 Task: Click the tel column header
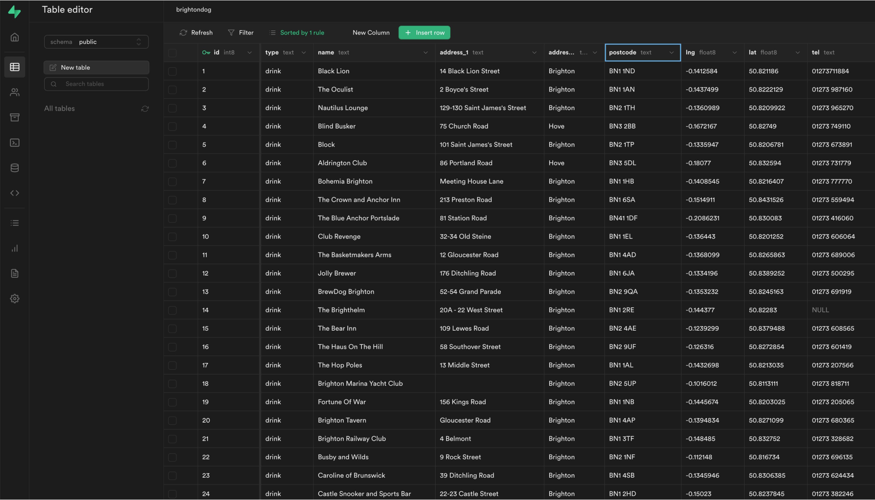840,52
